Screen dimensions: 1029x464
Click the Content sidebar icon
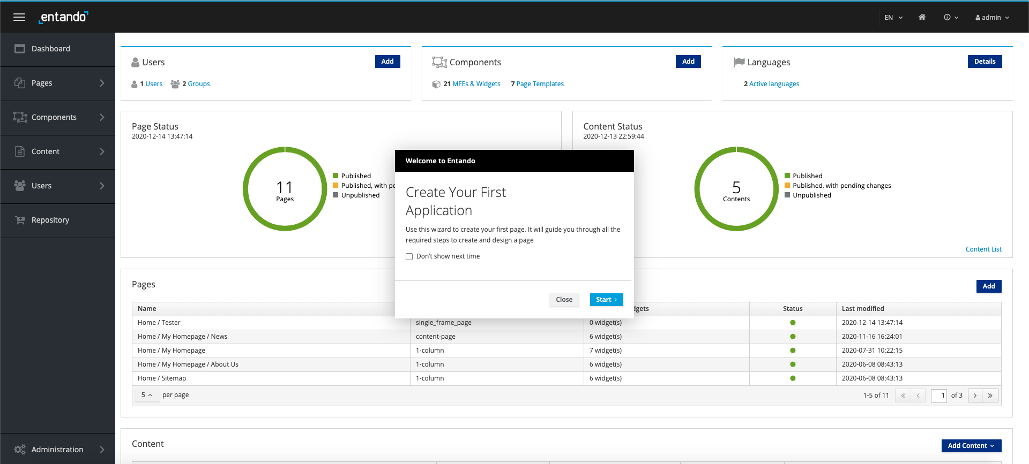pos(20,151)
